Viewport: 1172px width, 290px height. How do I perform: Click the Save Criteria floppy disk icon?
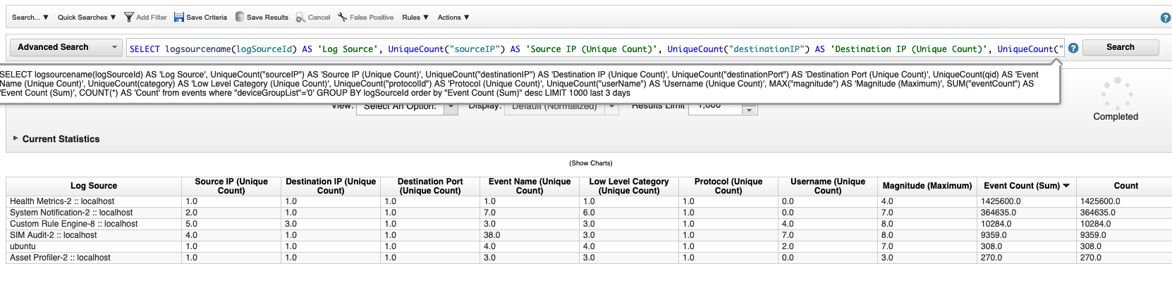[x=179, y=17]
